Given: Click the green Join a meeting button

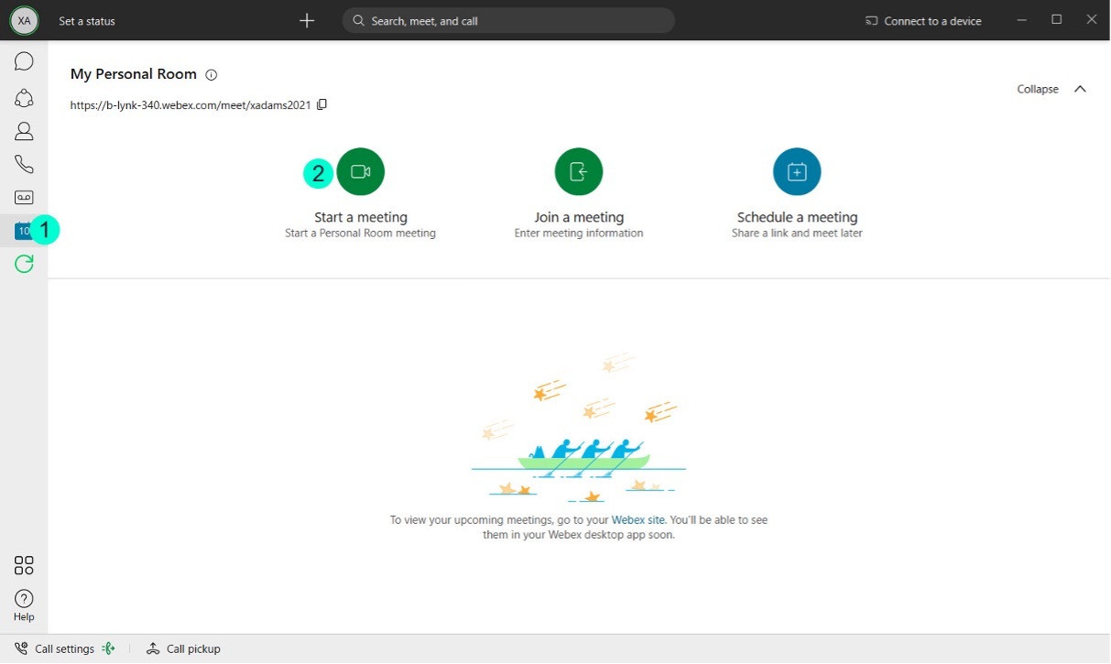Looking at the screenshot, I should point(579,171).
